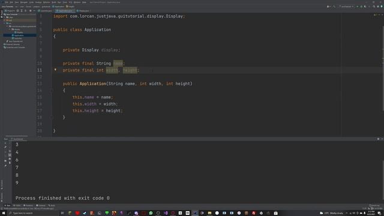Start debugging with the bug icon

pyautogui.click(x=361, y=7)
